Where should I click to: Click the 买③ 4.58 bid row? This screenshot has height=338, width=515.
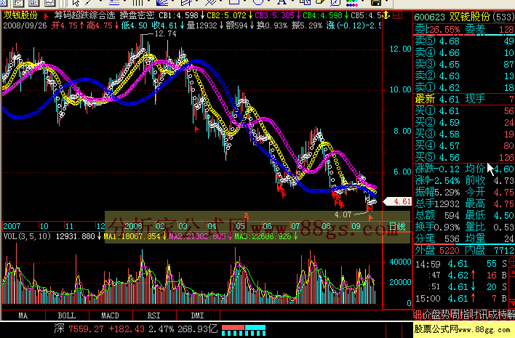(x=464, y=134)
